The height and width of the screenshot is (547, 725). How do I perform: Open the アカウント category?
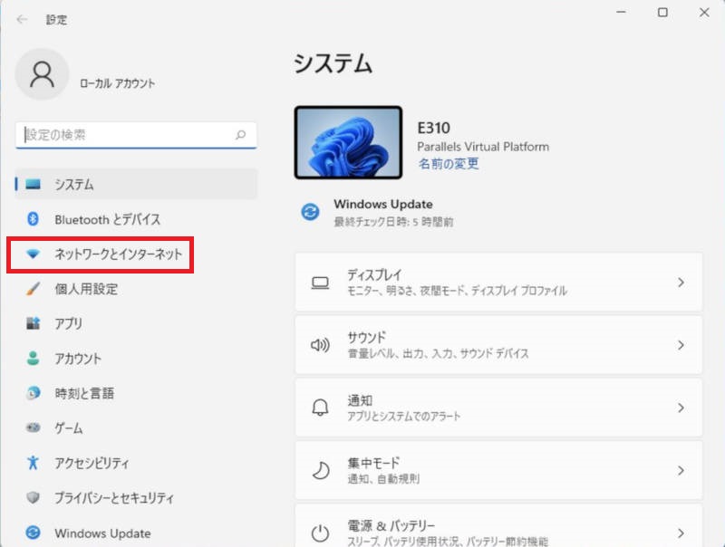[136, 358]
